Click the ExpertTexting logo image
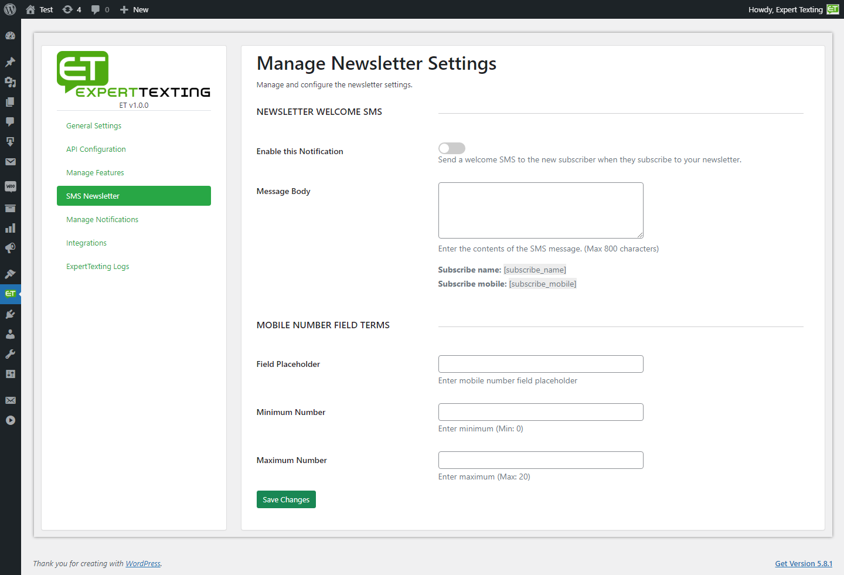Image resolution: width=844 pixels, height=575 pixels. tap(134, 74)
